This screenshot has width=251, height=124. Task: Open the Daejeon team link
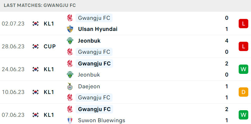pyautogui.click(x=89, y=86)
